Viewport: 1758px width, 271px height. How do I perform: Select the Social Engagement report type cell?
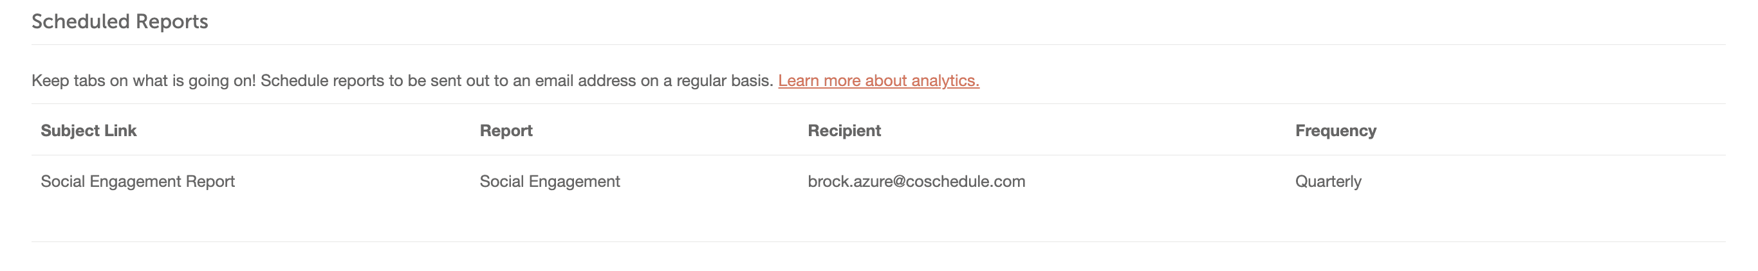550,182
